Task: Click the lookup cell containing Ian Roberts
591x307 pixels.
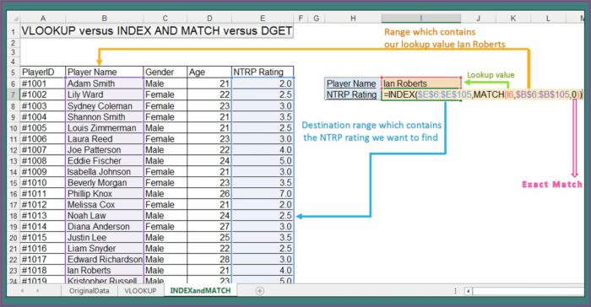Action: (x=421, y=83)
